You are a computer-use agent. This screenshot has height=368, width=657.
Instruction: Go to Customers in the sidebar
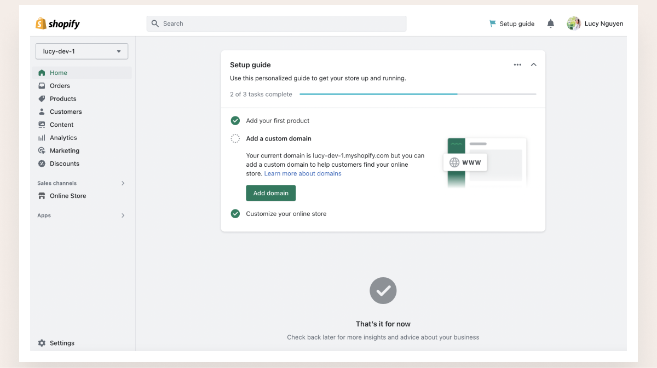point(66,112)
